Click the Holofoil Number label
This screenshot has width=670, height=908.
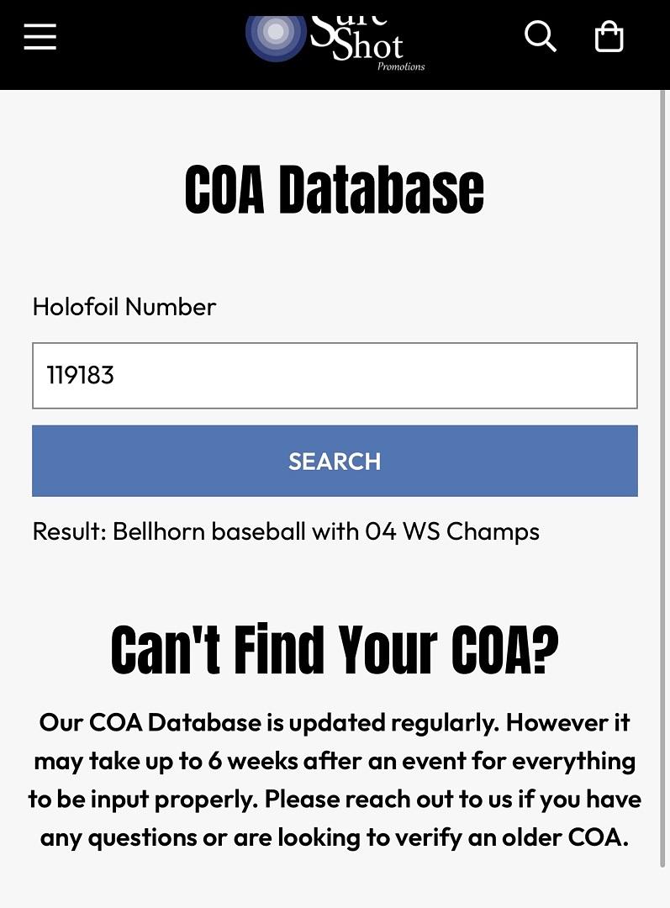tap(124, 307)
